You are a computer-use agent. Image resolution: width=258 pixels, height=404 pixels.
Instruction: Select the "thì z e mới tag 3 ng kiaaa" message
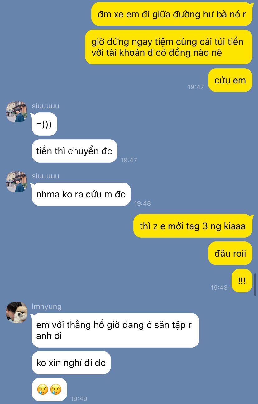[193, 226]
